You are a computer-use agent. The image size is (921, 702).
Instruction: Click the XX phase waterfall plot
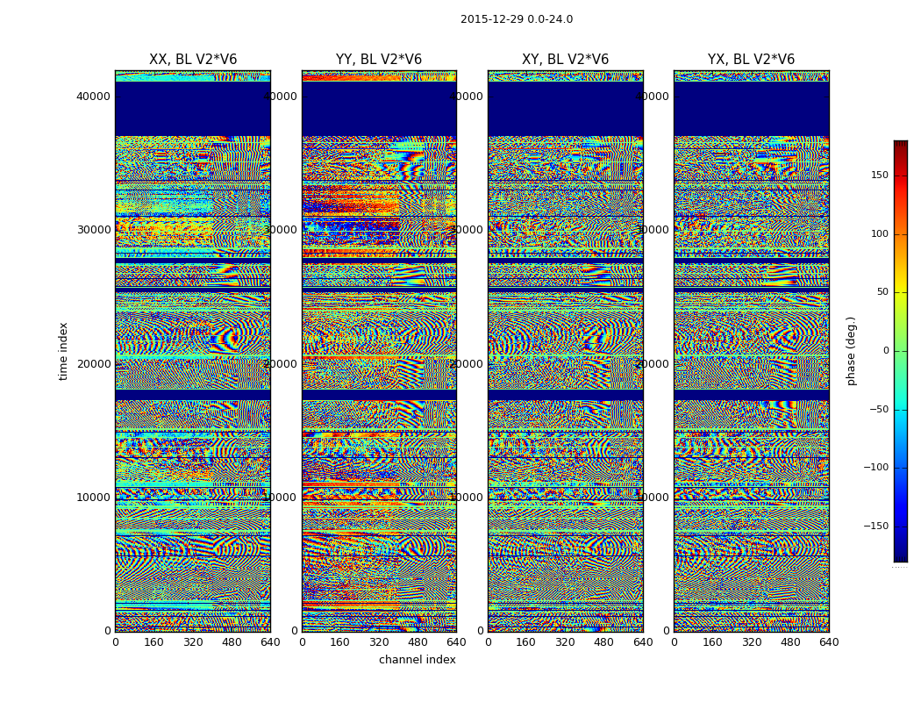pos(193,351)
